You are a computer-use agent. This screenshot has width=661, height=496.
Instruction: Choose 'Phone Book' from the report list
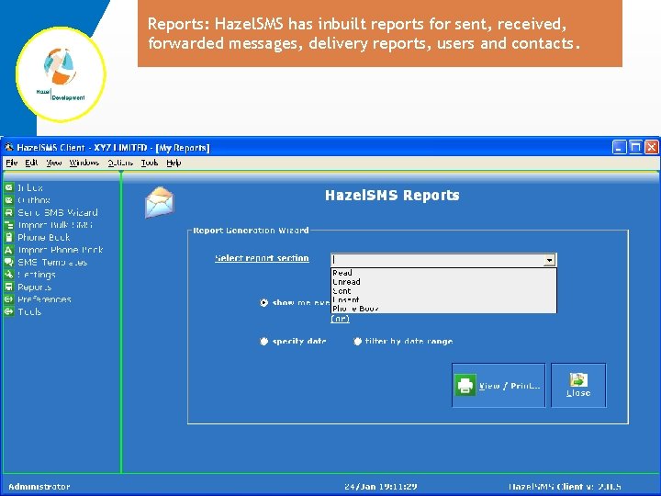point(443,309)
